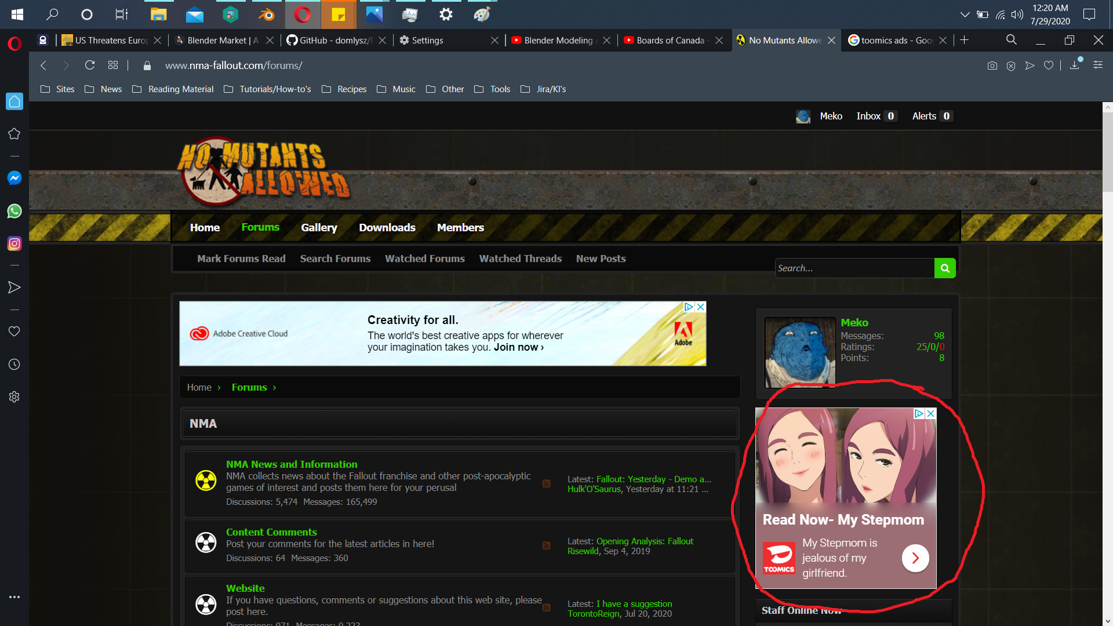Open the Gallery navigation menu item

pyautogui.click(x=319, y=228)
